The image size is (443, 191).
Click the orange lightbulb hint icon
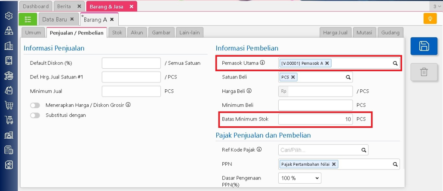click(430, 19)
